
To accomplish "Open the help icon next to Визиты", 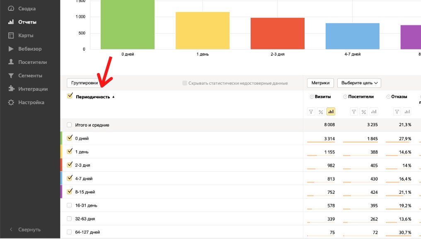I will pos(312,97).
